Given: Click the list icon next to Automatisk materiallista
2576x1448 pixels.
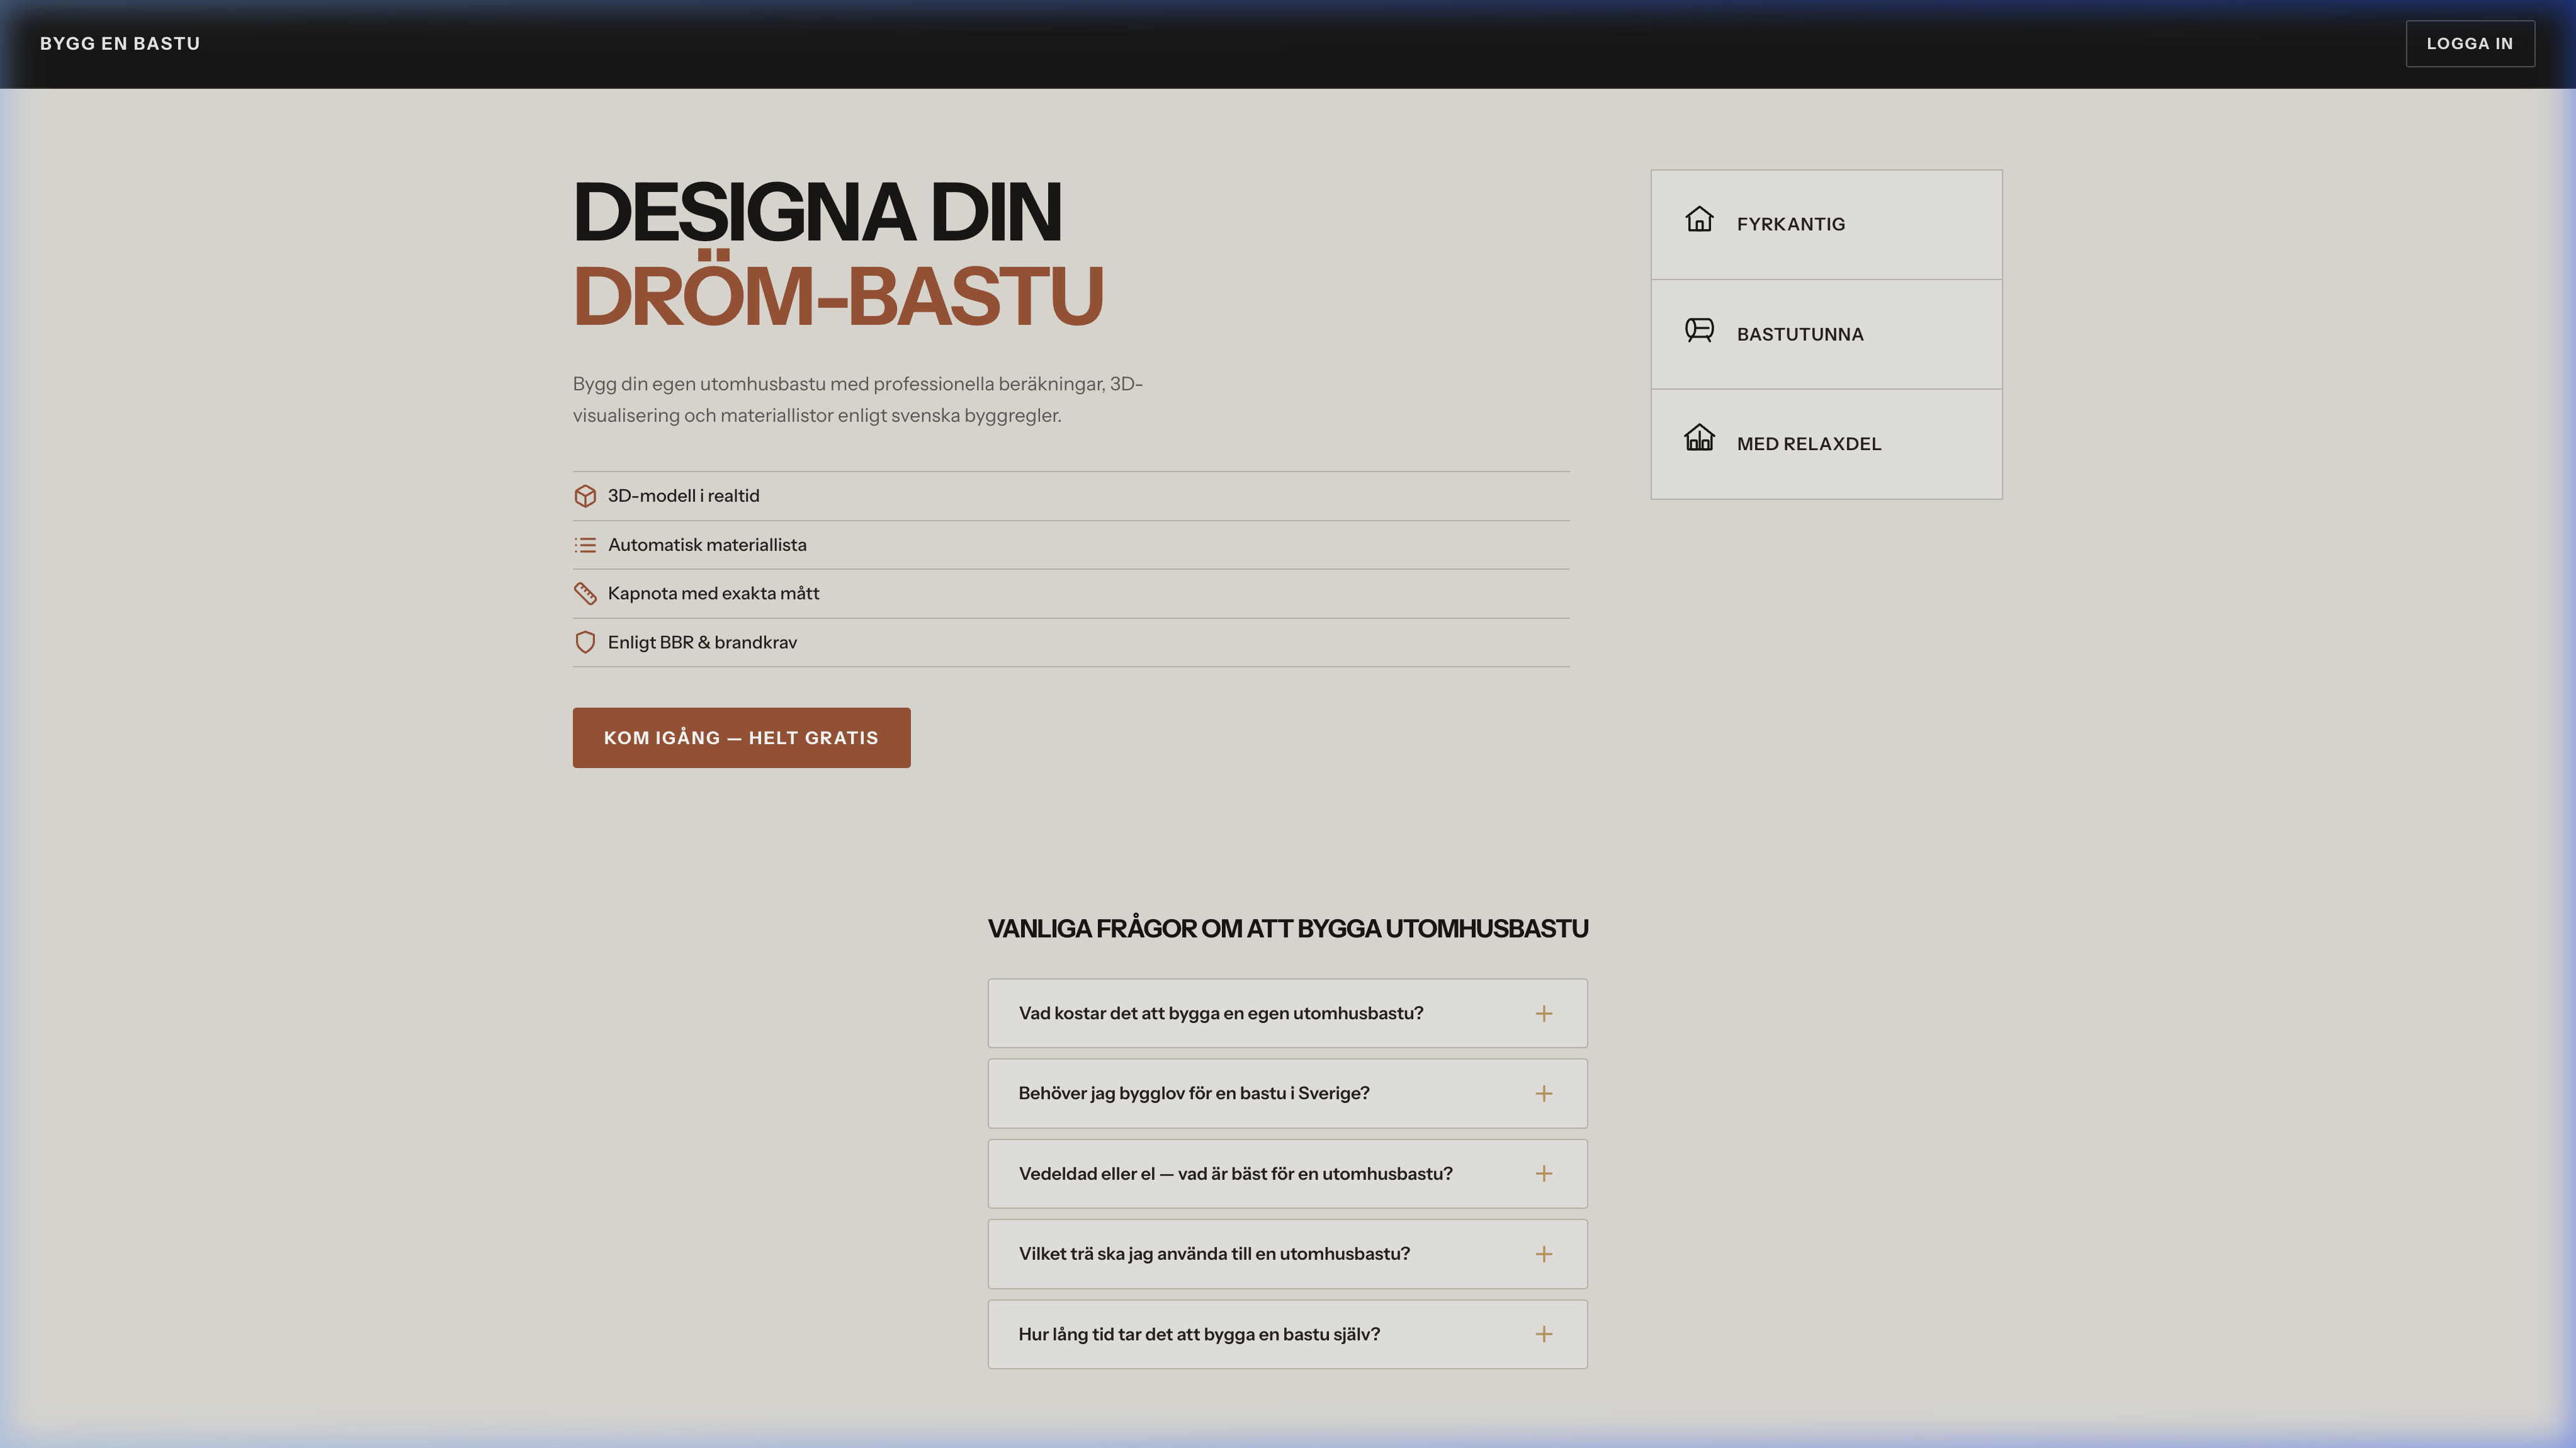Looking at the screenshot, I should coord(585,545).
